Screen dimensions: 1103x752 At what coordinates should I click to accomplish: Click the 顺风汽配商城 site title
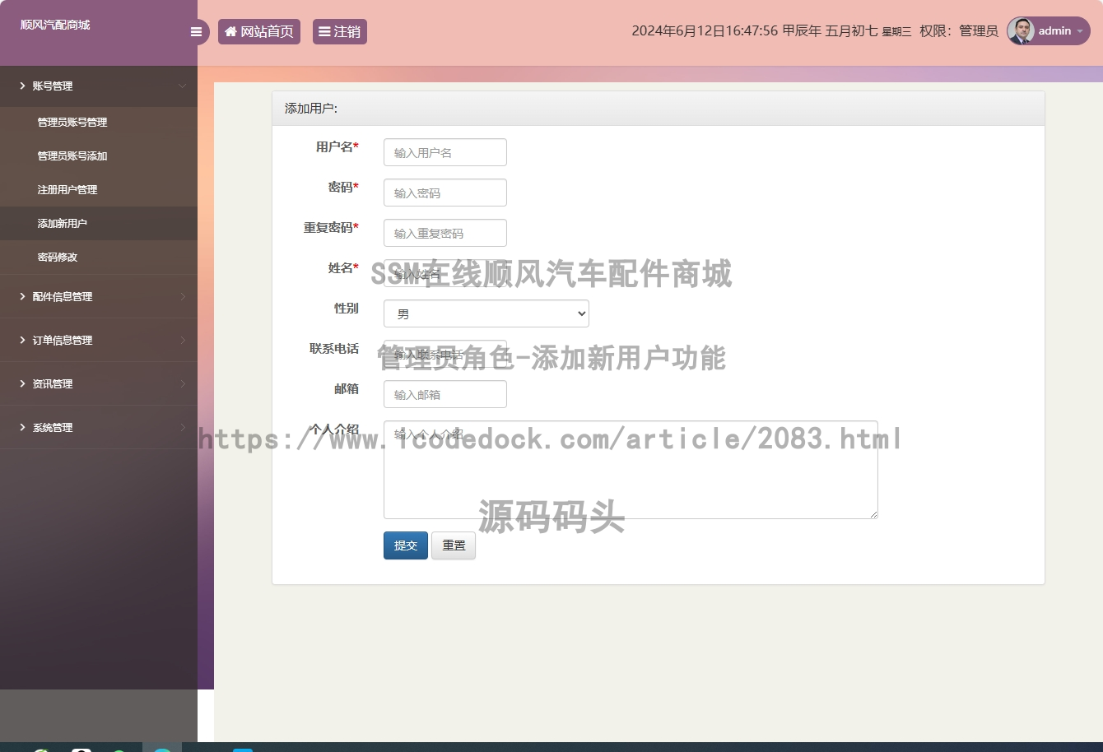point(55,25)
